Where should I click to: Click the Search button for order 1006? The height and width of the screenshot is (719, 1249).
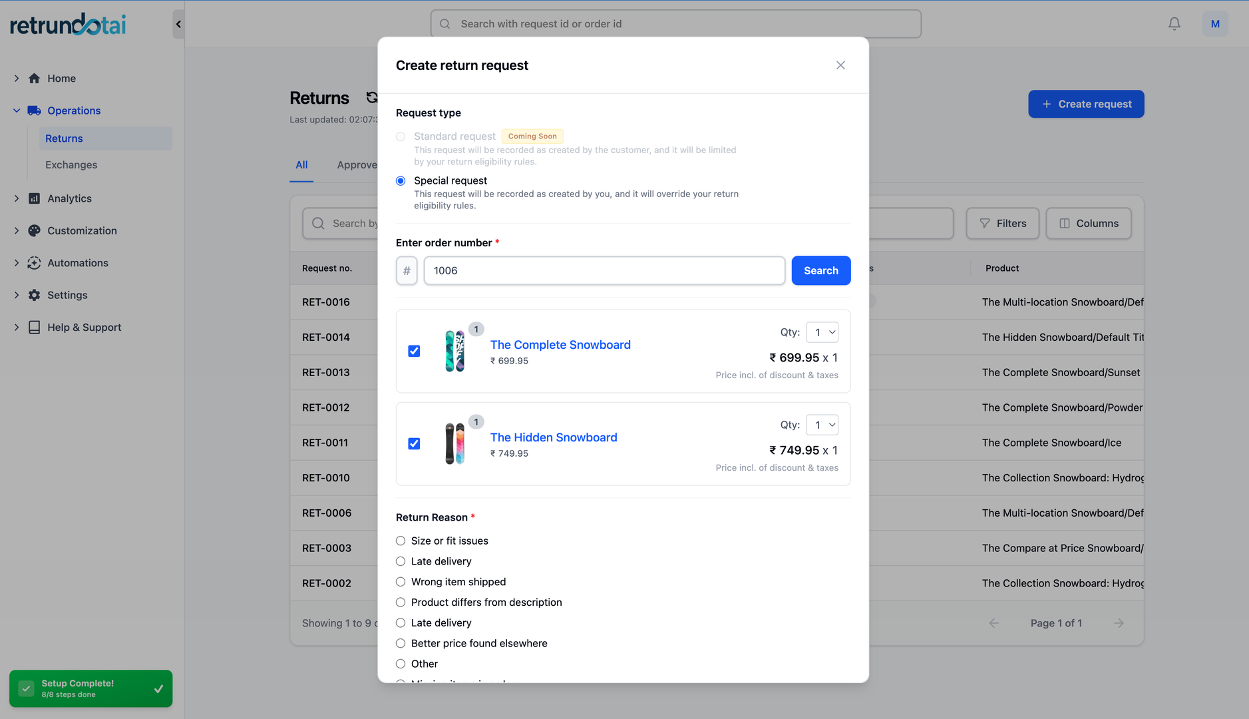(x=821, y=270)
